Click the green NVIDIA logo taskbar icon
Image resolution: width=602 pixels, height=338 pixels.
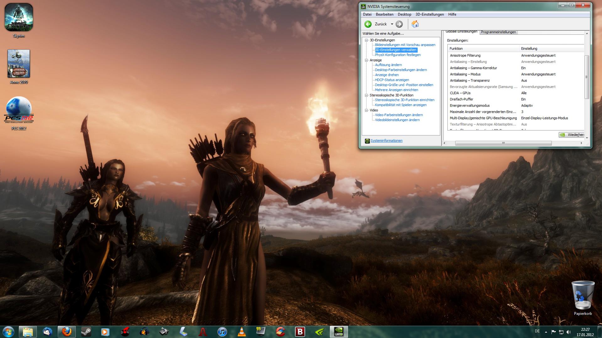click(319, 332)
